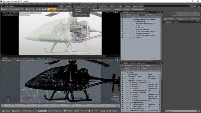Choose Tools Palette in SolidWorks menu
The image size is (201, 113).
pos(81,12)
